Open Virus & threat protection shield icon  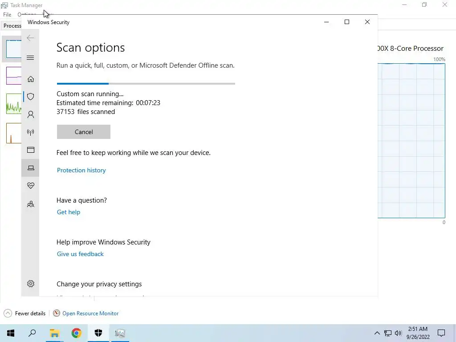click(31, 97)
